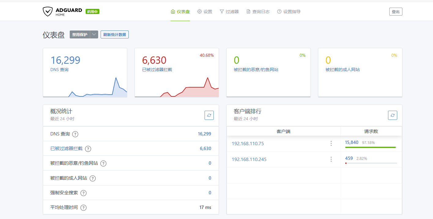The width and height of the screenshot is (433, 219).
Task: Click the 17 ms average processing value
Action: [205, 207]
